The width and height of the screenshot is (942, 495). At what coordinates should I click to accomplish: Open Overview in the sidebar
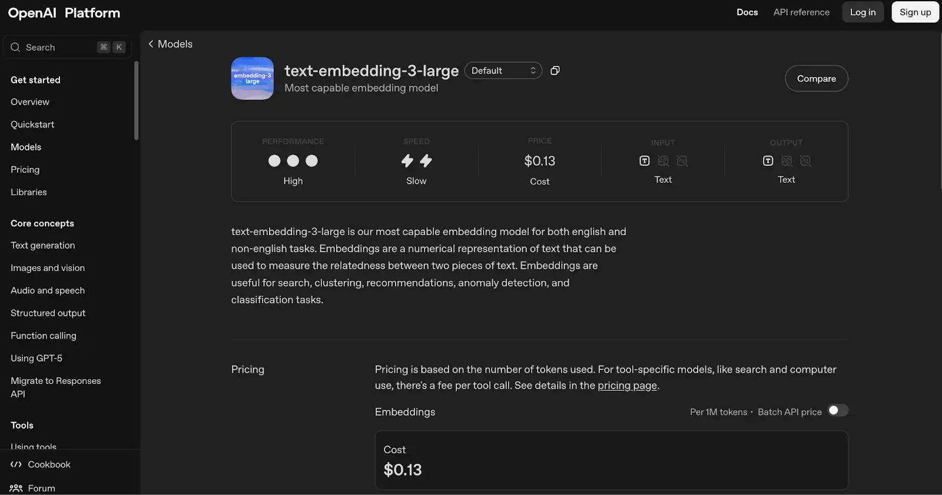[x=30, y=102]
